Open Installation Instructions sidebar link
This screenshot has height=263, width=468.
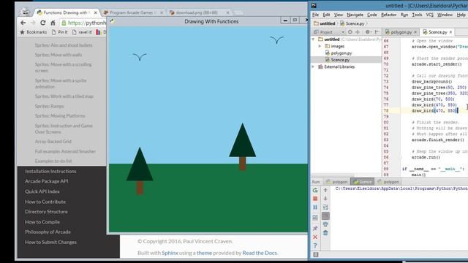point(50,172)
